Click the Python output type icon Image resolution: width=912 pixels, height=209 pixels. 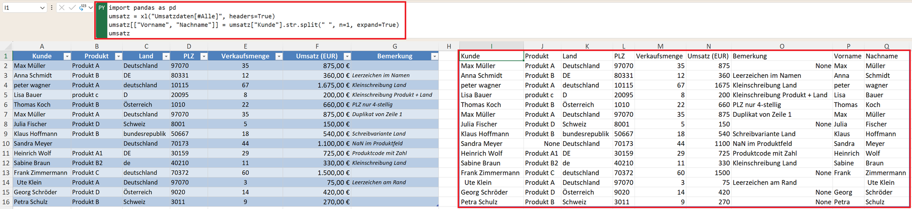[82, 8]
